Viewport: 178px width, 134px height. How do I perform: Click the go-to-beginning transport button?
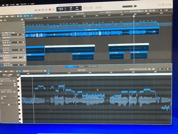click(x=43, y=10)
